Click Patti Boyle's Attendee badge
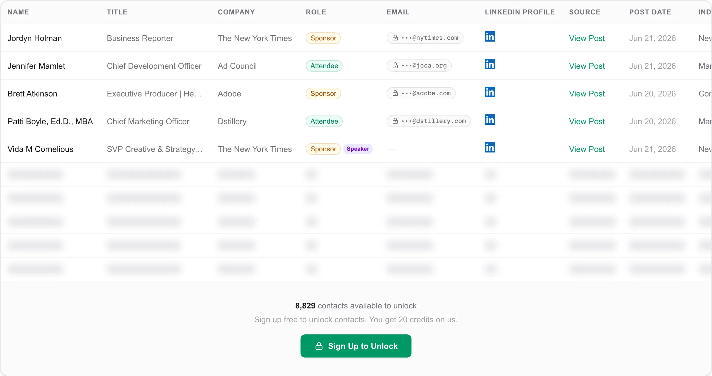Screen dimensions: 712x376 coord(324,121)
